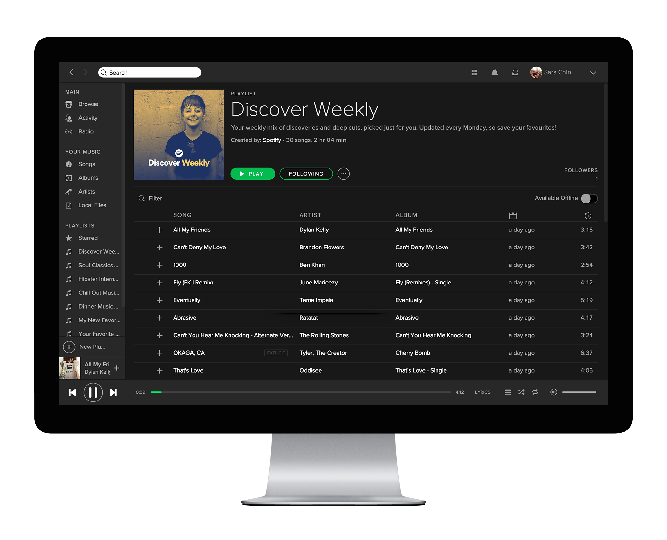Open the play queue icon in the player bar
Image resolution: width=667 pixels, height=540 pixels.
508,392
